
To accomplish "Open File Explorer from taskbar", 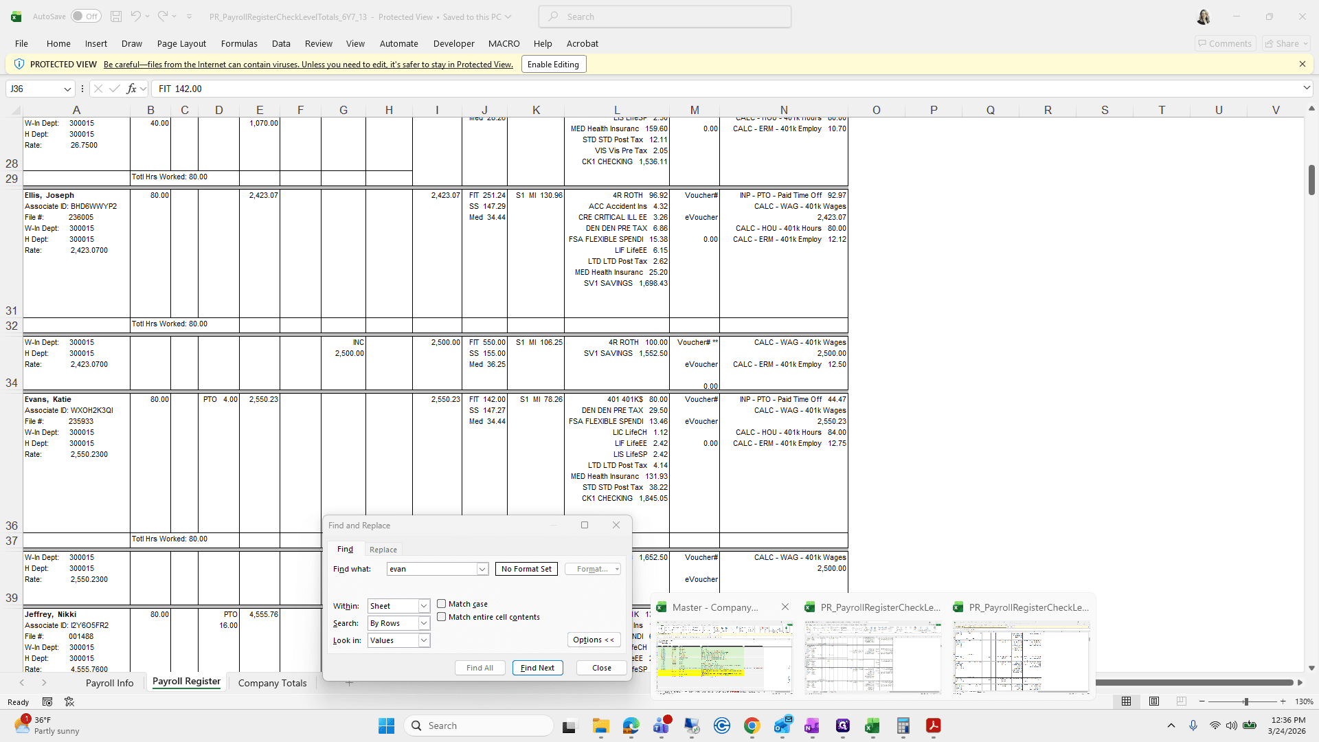I will 601,726.
